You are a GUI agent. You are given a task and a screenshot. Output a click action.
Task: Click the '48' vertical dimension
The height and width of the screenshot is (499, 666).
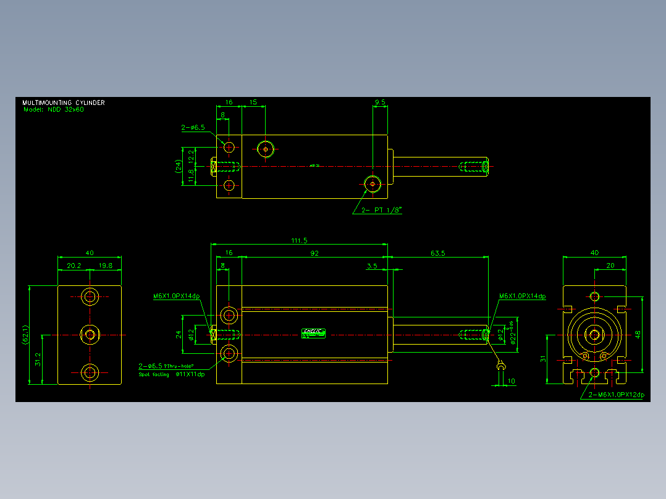(x=638, y=334)
